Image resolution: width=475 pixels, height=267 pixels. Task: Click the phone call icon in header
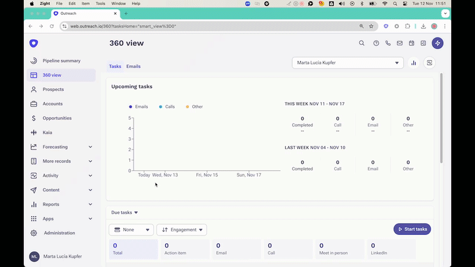point(388,43)
